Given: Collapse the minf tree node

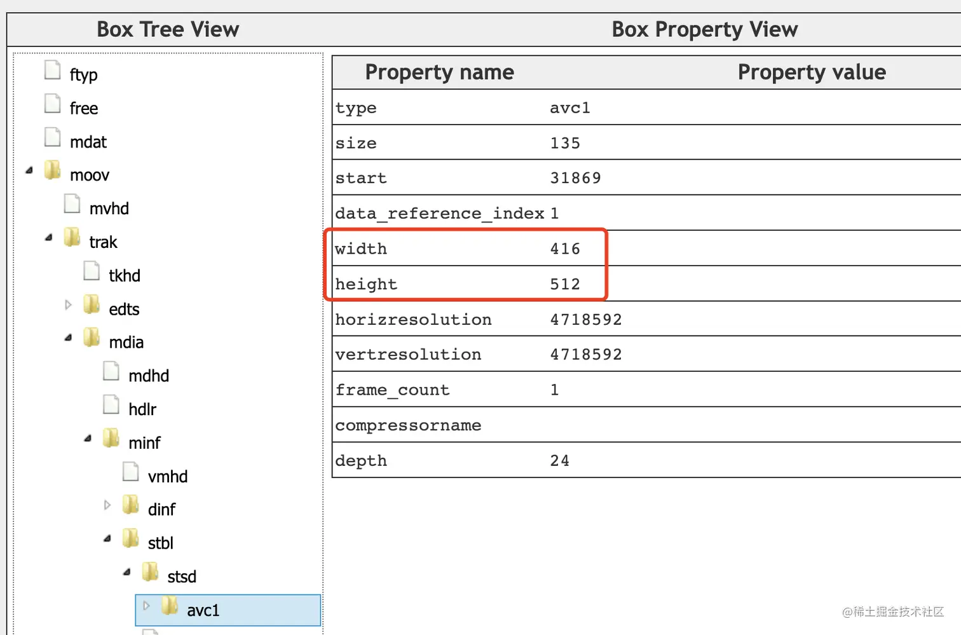Looking at the screenshot, I should point(88,439).
